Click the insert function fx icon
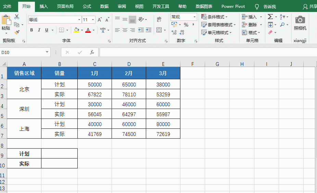The width and height of the screenshot is (317, 193). click(92, 52)
